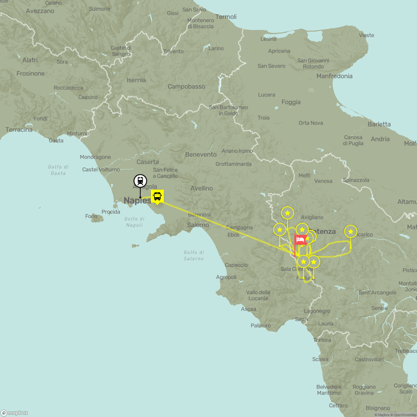Image resolution: width=417 pixels, height=417 pixels.
Task: Click the Golfo di Napoli label
Action: coord(135,222)
